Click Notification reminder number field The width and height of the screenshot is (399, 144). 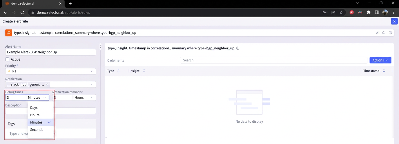tap(63, 98)
